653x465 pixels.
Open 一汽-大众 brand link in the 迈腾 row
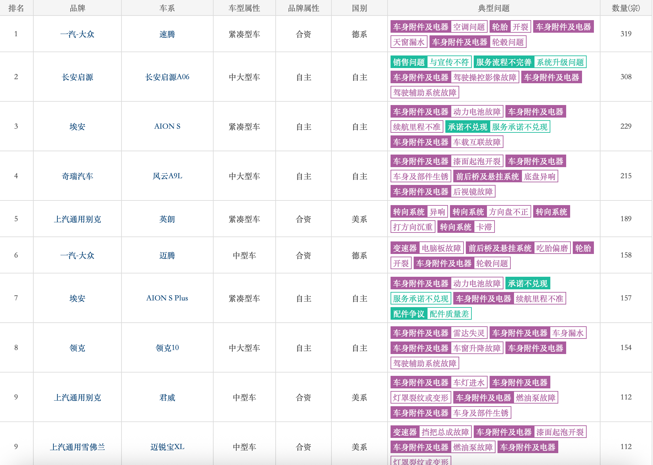pos(77,255)
